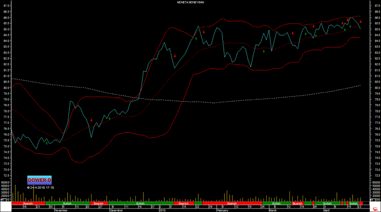Click the red bear icon in the corner

click(375, 209)
